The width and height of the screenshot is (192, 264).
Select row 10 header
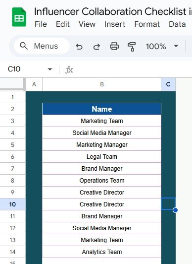(12, 204)
